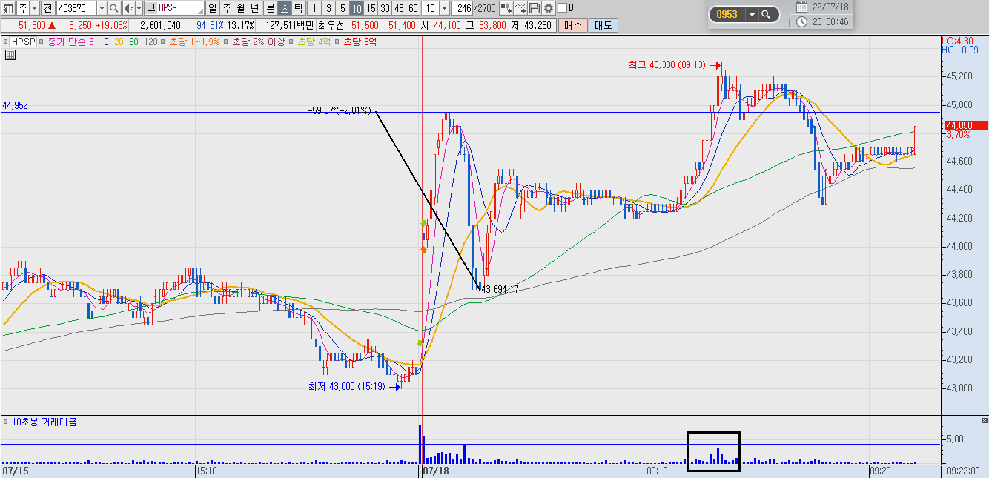Screen dimensions: 989x478
Task: Open the tick interval value dropdown arrow
Action: tap(444, 8)
